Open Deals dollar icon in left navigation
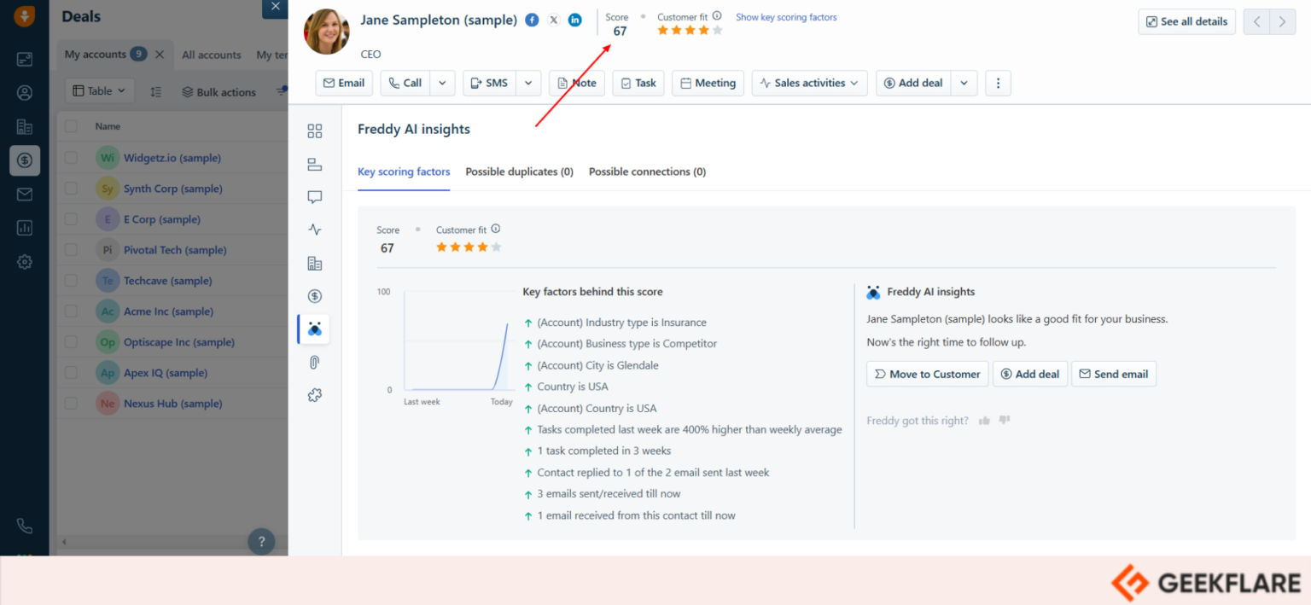This screenshot has width=1311, height=605. pyautogui.click(x=25, y=160)
